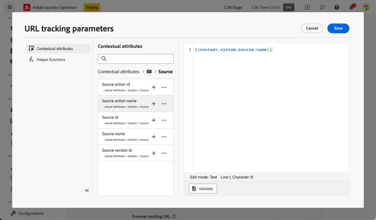The width and height of the screenshot is (376, 220).
Task: Click the search magnifier in top bar
Action: (322, 8)
